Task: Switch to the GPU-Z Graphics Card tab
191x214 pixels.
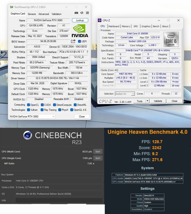Action: [x=18, y=14]
